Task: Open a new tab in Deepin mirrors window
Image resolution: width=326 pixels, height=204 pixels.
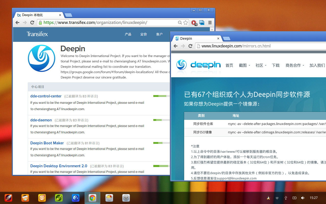Action: pyautogui.click(x=226, y=39)
